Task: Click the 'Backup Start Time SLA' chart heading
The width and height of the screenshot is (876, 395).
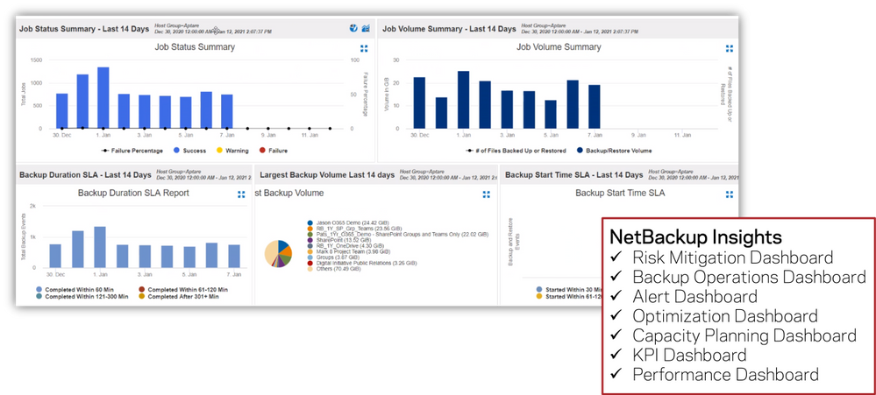Action: tap(620, 193)
